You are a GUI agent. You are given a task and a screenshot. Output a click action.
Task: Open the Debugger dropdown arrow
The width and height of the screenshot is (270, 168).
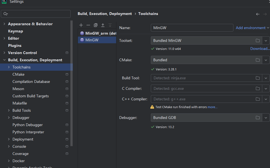[x=266, y=118]
